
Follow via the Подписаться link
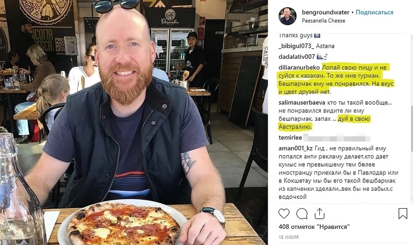click(x=374, y=12)
